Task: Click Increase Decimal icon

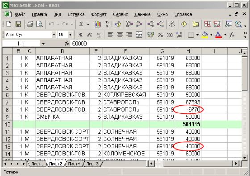Action: 179,34
